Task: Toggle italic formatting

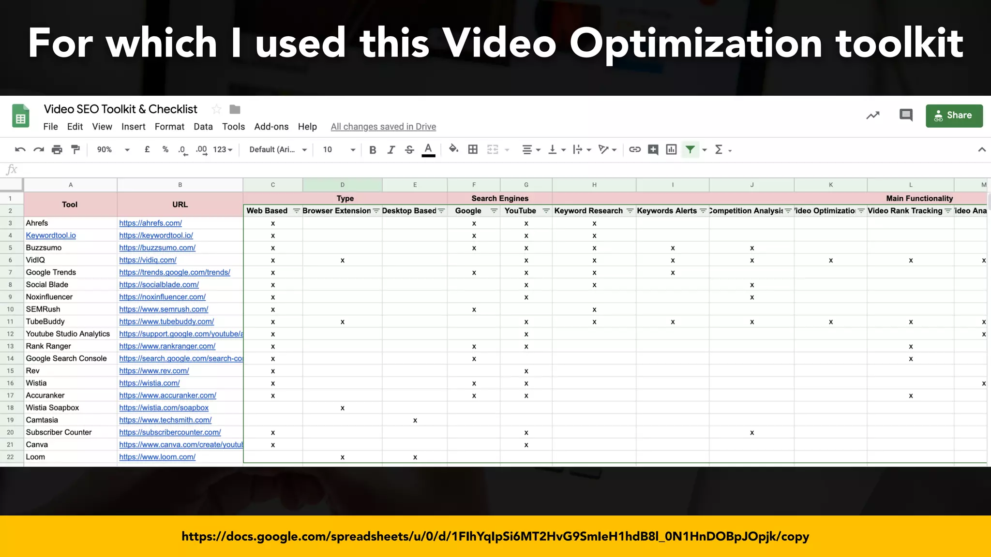Action: pyautogui.click(x=391, y=150)
